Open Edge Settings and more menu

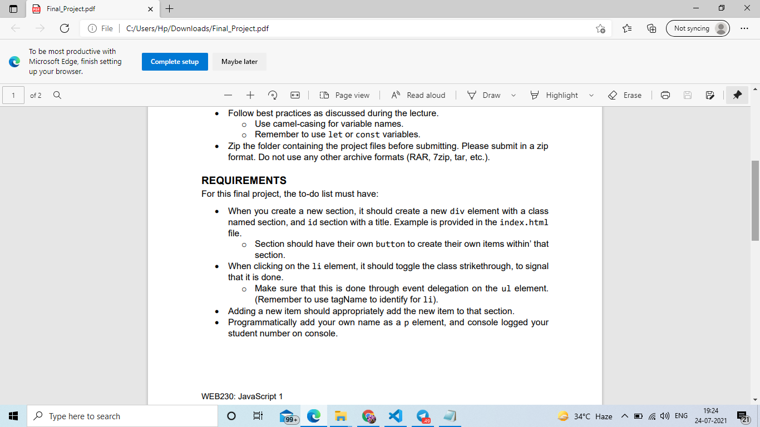click(x=744, y=28)
